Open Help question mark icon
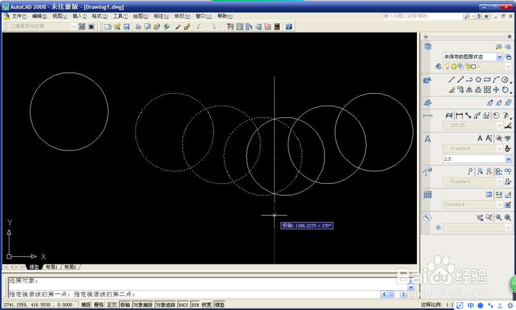The image size is (516, 310). coord(288,27)
